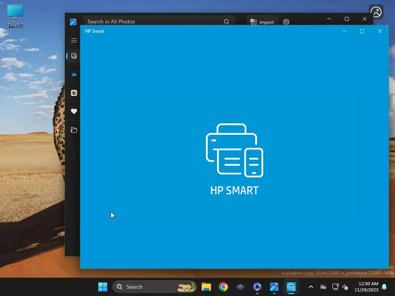Open iCloud Photos in Photos sidebar
This screenshot has height=296, width=395.
click(x=74, y=93)
